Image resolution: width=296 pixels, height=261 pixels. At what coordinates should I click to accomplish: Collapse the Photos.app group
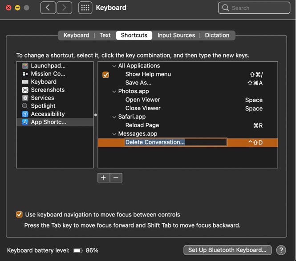114,92
